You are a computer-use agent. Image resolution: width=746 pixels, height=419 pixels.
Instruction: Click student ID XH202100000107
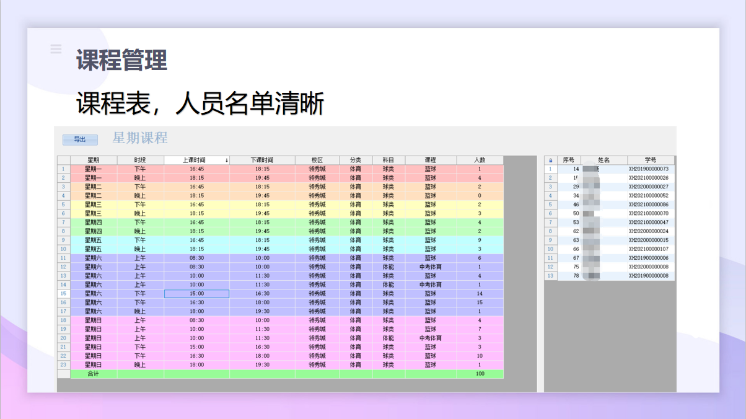[649, 249]
